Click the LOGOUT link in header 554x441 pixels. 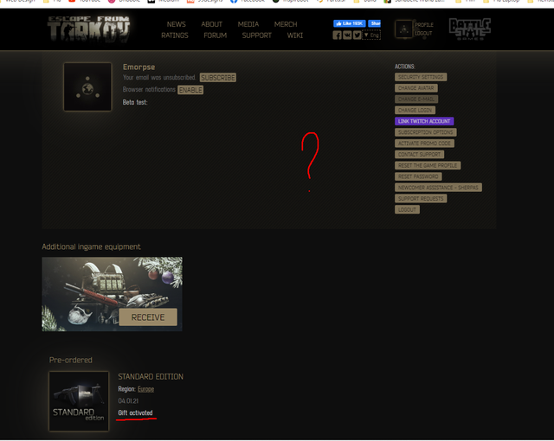(x=423, y=33)
